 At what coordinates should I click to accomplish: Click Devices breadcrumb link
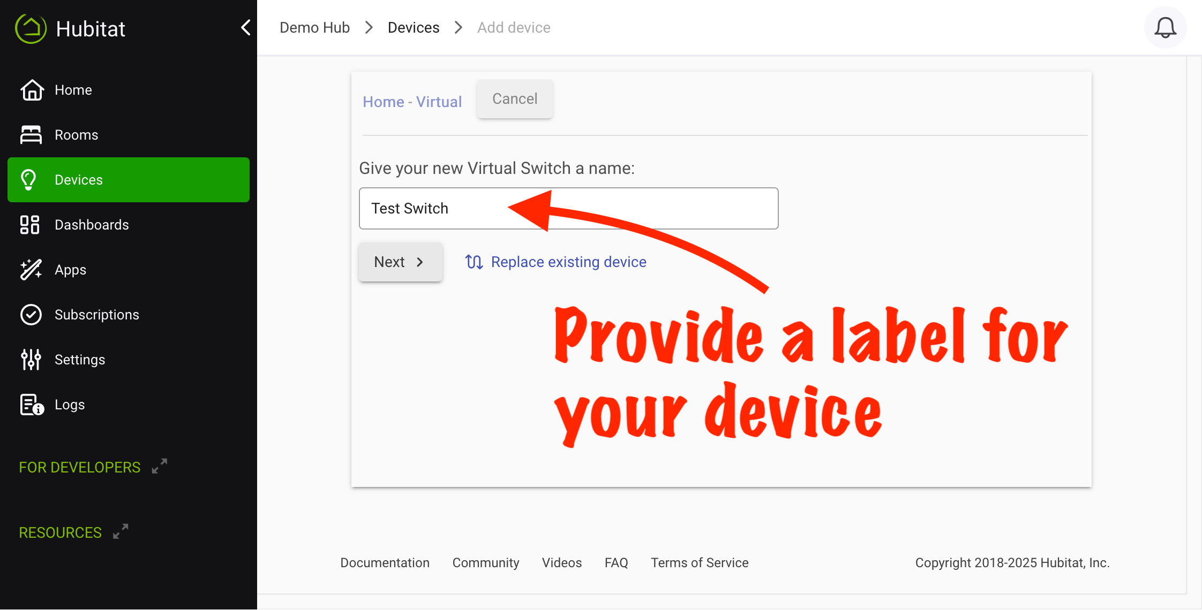[414, 27]
